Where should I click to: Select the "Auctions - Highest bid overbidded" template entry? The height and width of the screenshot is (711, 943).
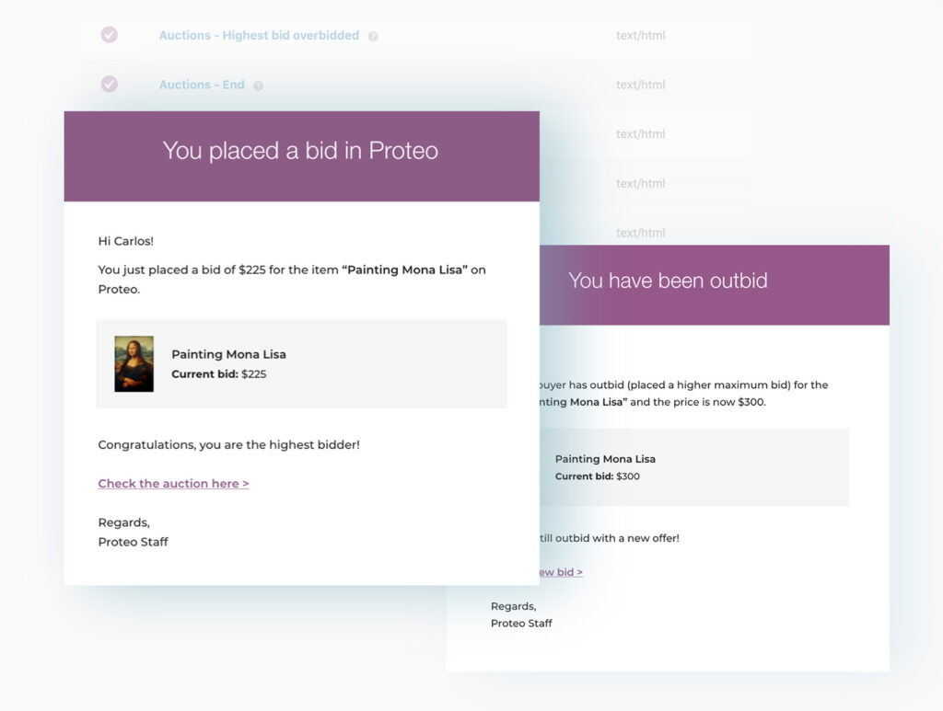[x=260, y=35]
